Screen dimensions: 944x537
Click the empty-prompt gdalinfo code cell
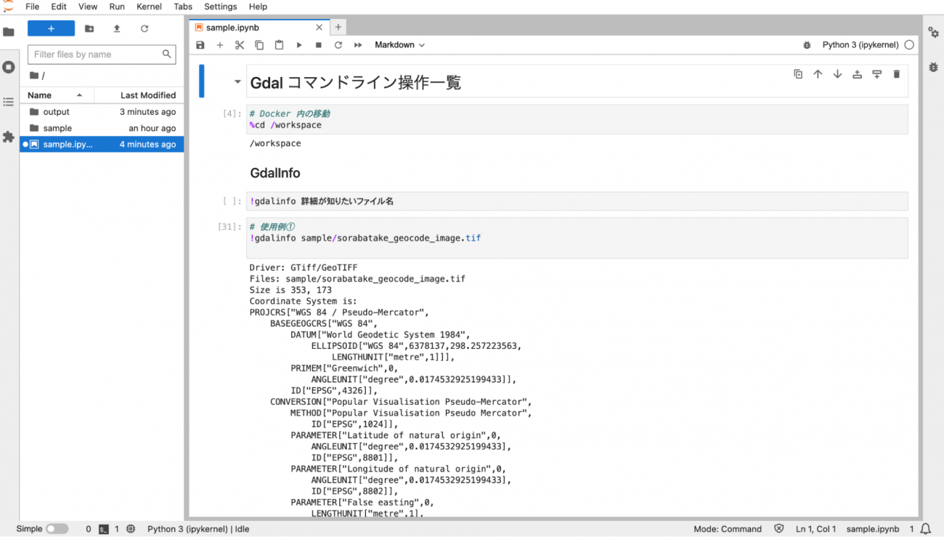(577, 201)
